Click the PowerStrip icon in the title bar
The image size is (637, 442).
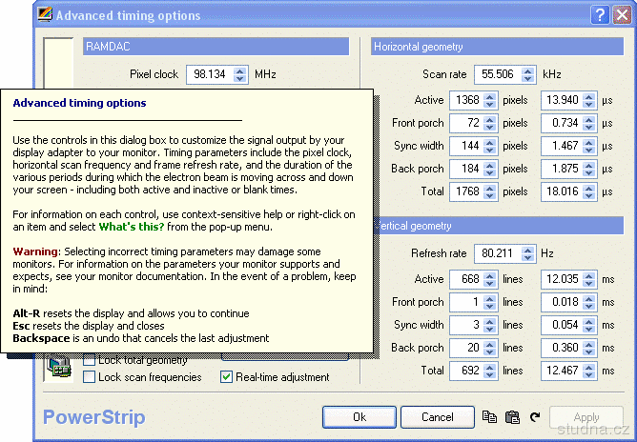[x=43, y=15]
